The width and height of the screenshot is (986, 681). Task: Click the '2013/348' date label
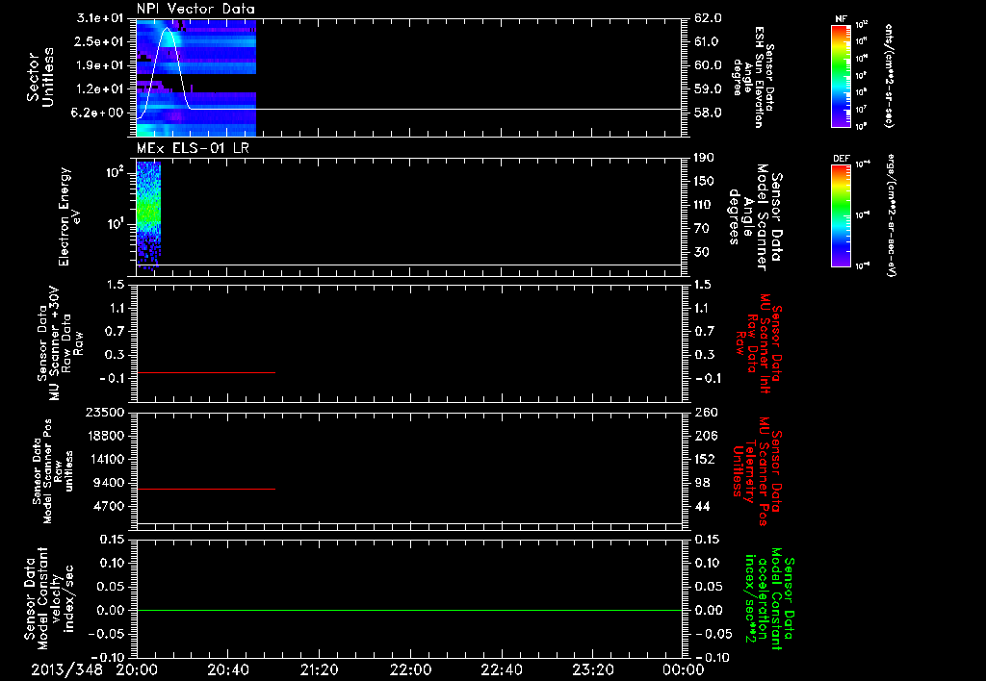[66, 669]
